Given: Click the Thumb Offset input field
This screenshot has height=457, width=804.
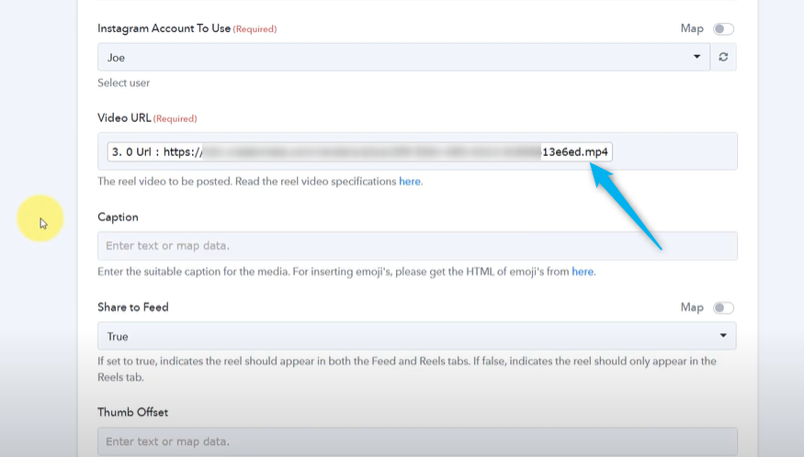Looking at the screenshot, I should (x=417, y=441).
